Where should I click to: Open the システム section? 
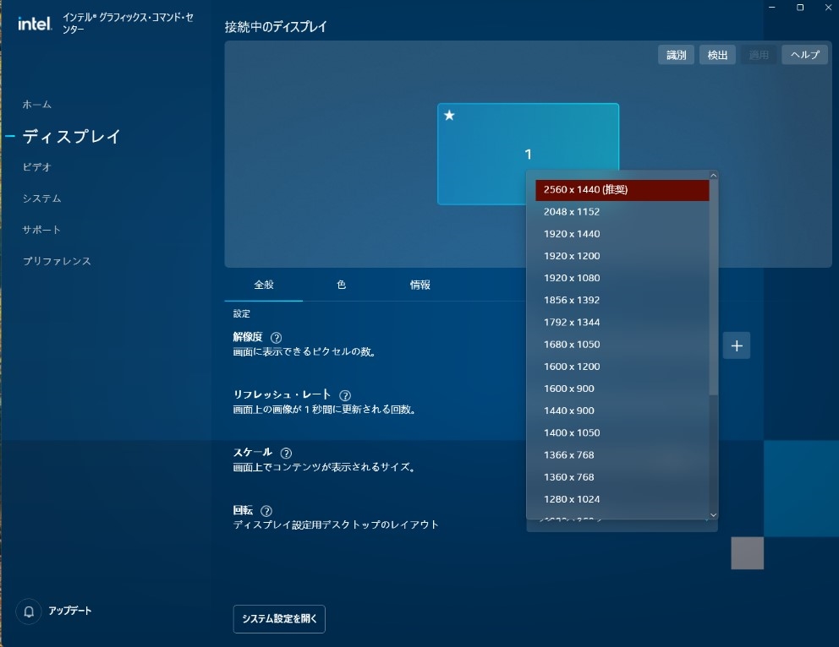tap(41, 198)
